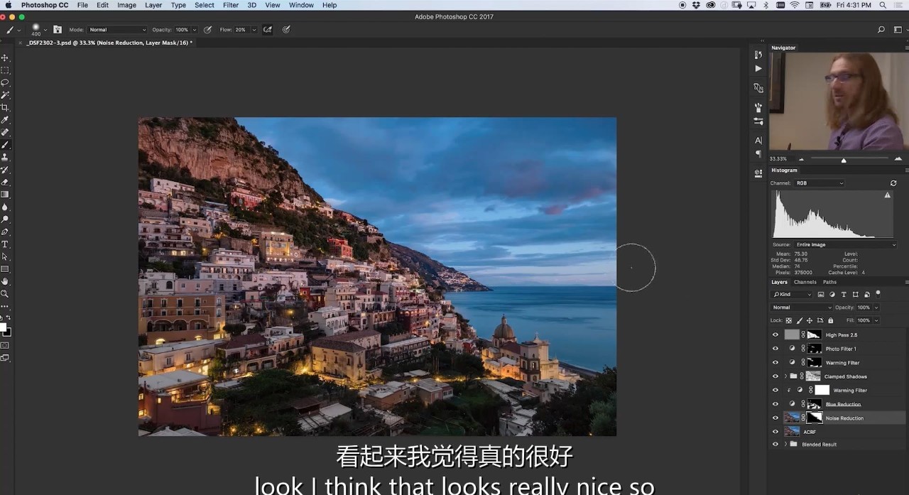This screenshot has height=495, width=909.
Task: Open the brush Opacity slider dropdown
Action: [x=194, y=30]
